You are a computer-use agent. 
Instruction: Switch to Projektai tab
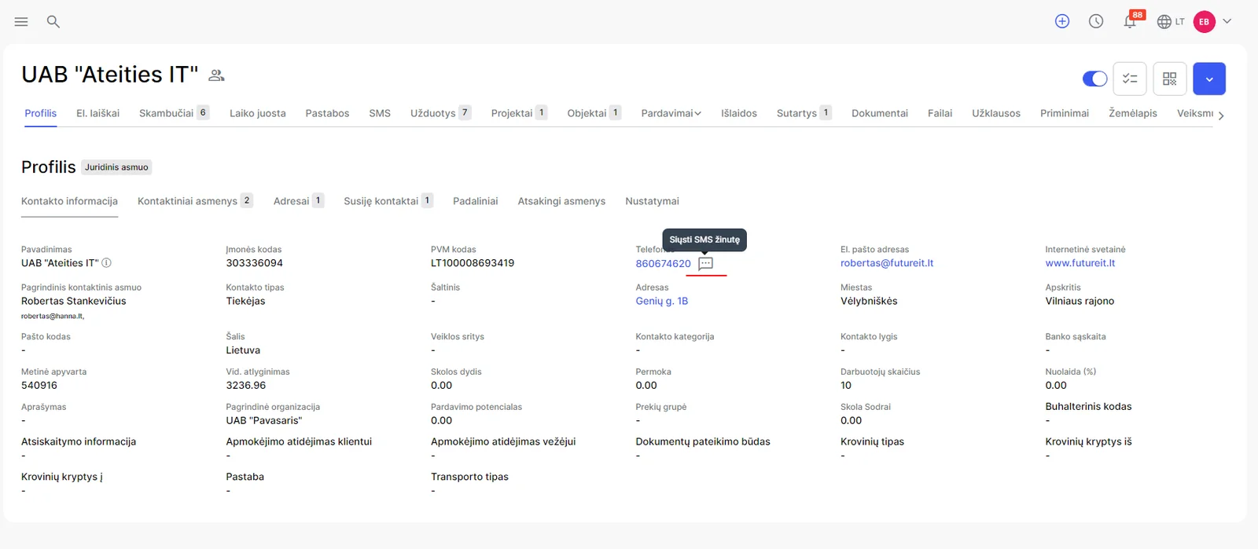(x=519, y=113)
